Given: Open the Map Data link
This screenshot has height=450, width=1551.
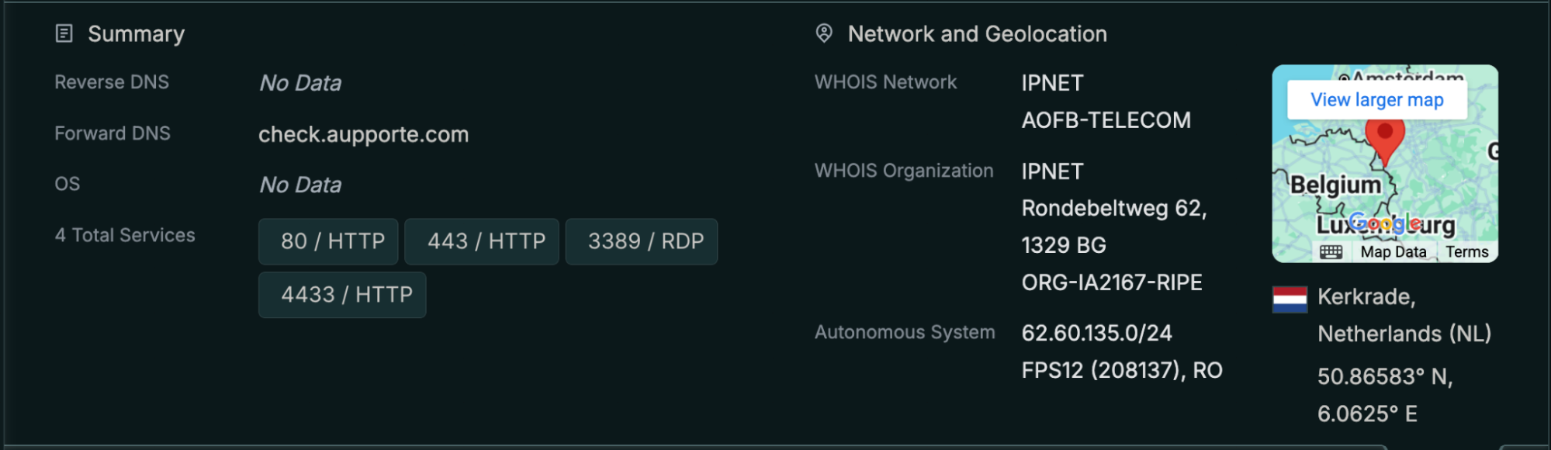Looking at the screenshot, I should pyautogui.click(x=1393, y=251).
